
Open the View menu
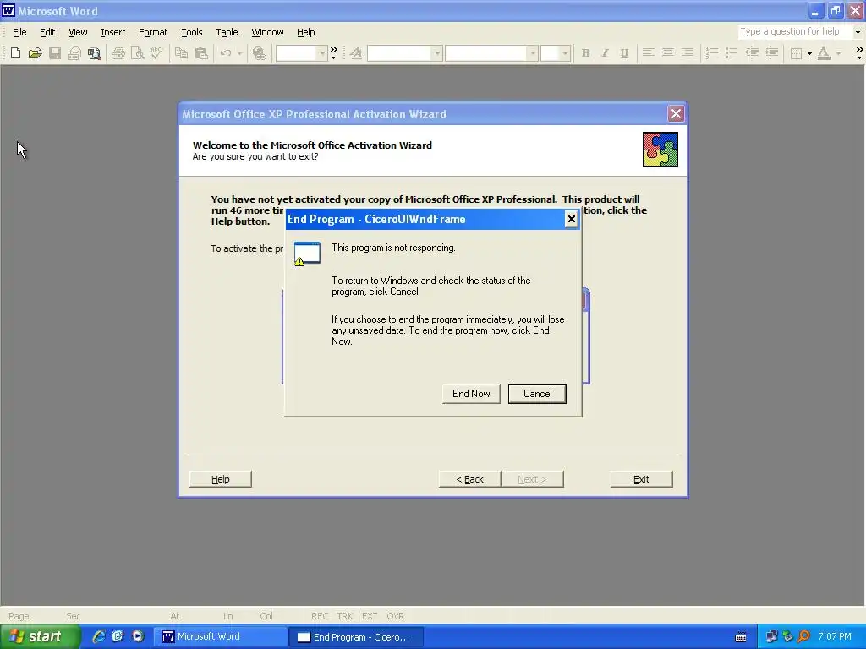pos(78,32)
